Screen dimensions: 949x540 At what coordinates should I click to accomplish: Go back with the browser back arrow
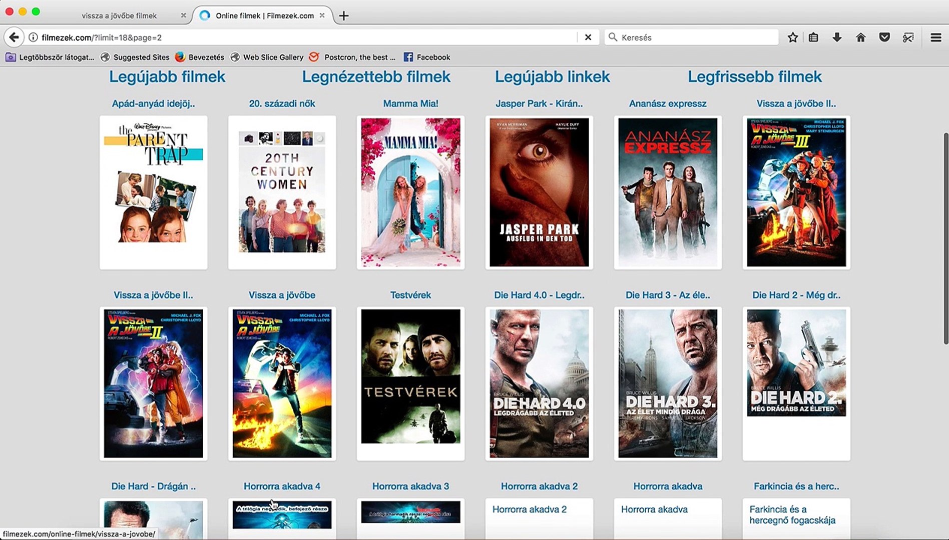[x=14, y=37]
